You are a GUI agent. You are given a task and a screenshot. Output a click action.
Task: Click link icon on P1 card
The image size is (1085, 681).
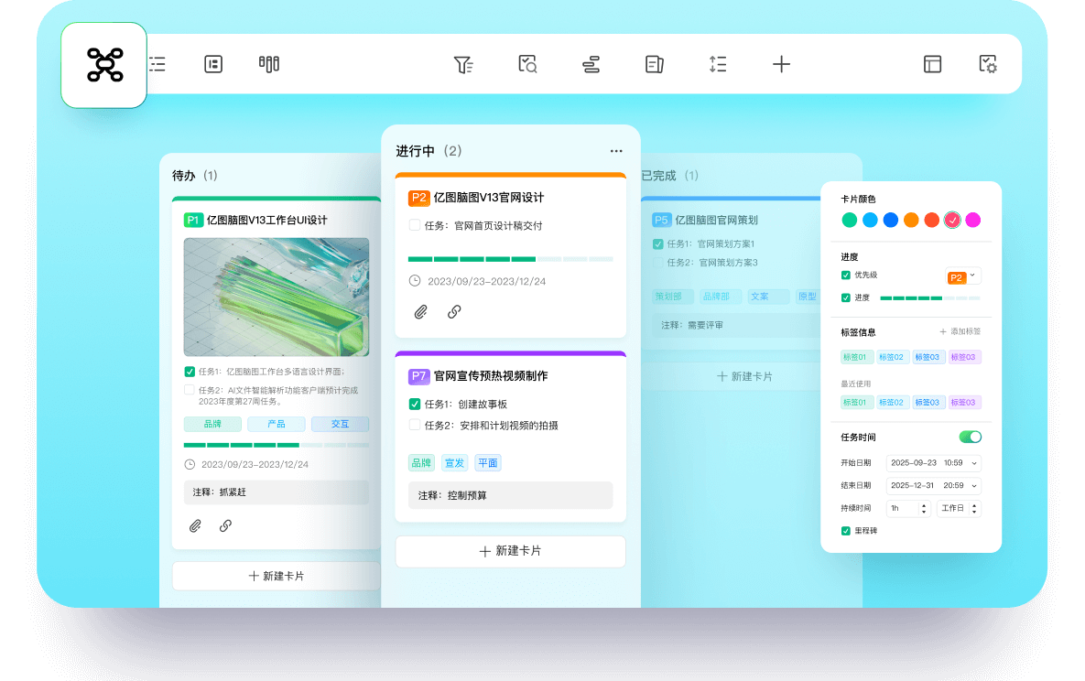coord(225,526)
